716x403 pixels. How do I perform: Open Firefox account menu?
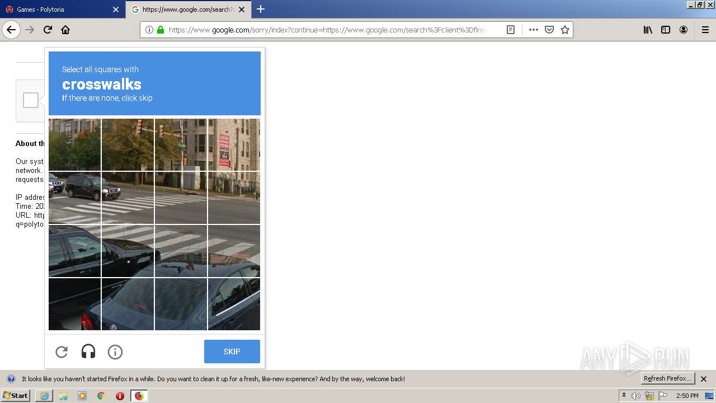(684, 30)
